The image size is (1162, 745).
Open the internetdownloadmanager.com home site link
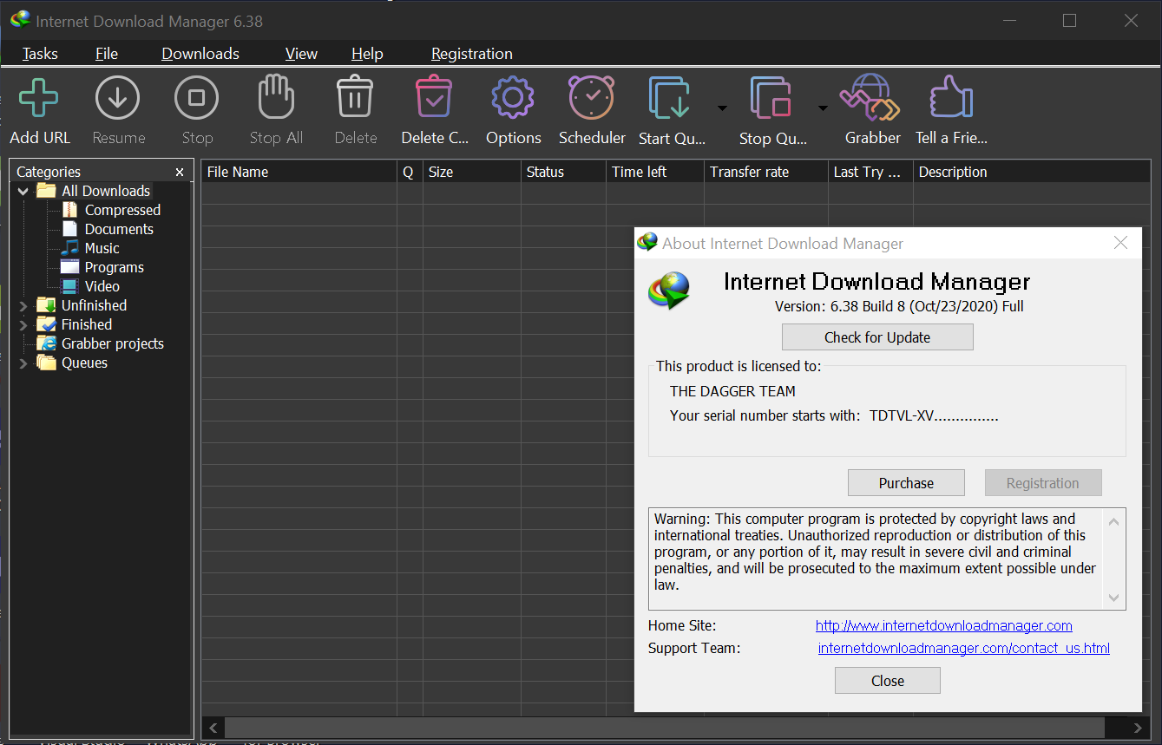[x=944, y=625]
